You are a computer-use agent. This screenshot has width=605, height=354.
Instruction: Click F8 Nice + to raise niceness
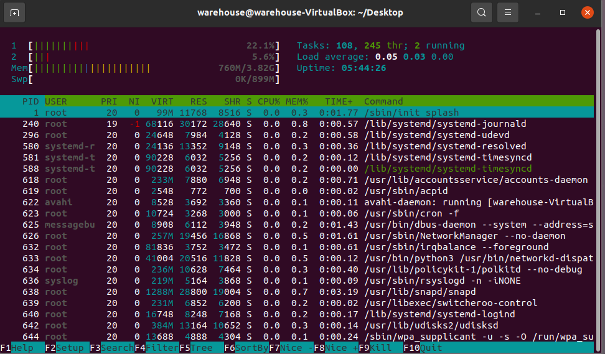(335, 348)
